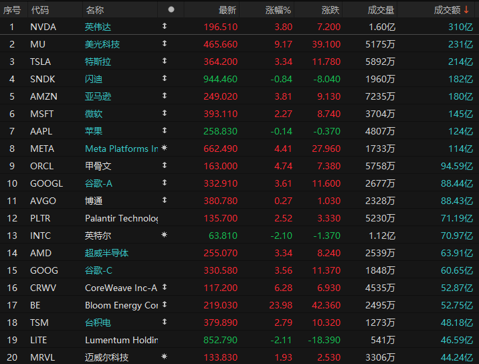Open 特斯拉 stock name link

[x=98, y=62]
